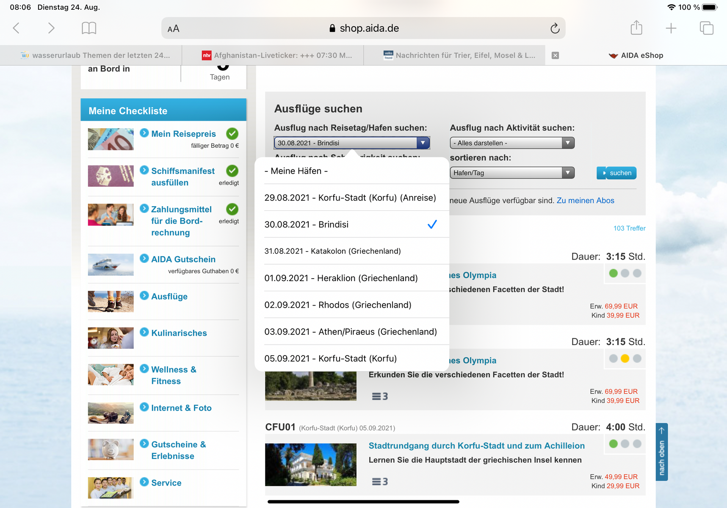Close the current tab with X icon
The image size is (727, 508).
(555, 55)
